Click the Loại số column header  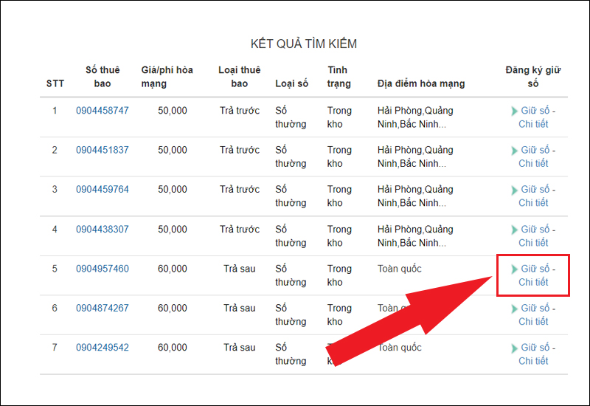pyautogui.click(x=291, y=83)
